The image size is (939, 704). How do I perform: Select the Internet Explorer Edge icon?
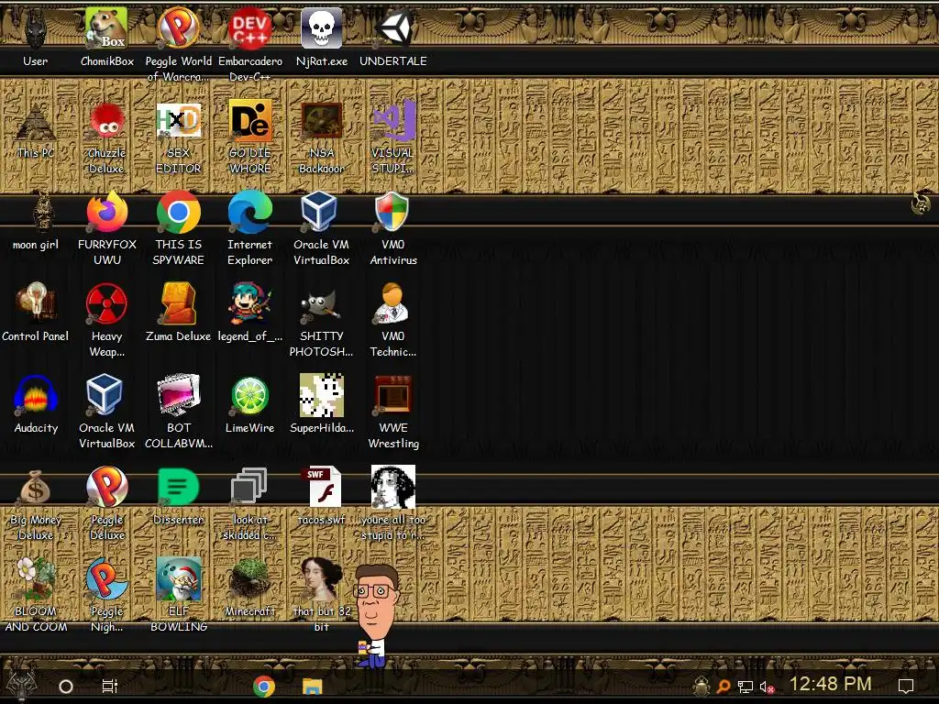249,213
